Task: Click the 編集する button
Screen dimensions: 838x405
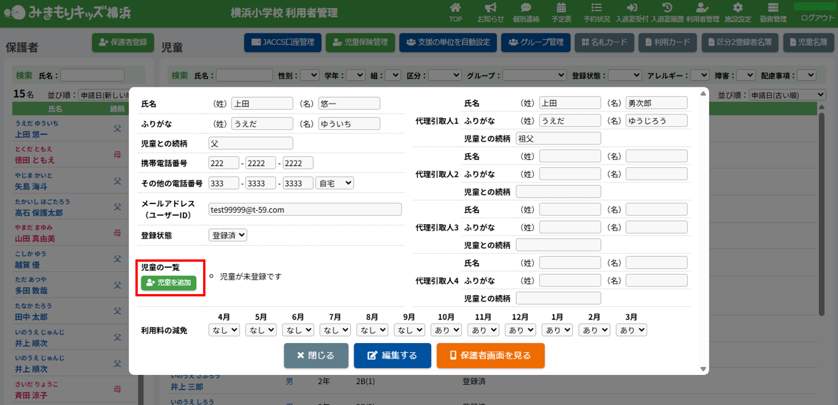Action: click(392, 355)
